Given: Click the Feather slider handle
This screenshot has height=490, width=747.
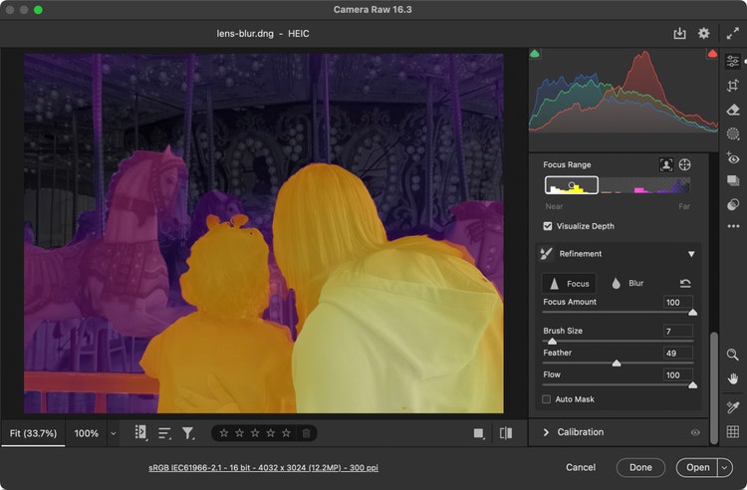Looking at the screenshot, I should click(x=617, y=364).
